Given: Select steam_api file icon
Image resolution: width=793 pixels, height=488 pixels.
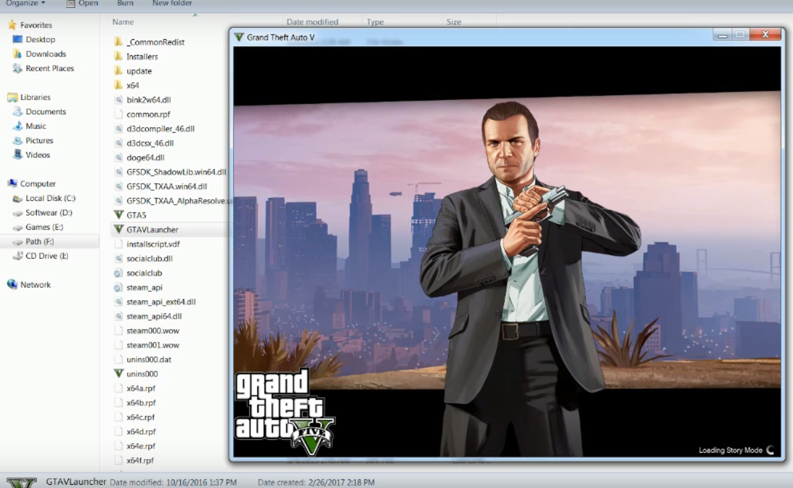Looking at the screenshot, I should pos(118,287).
